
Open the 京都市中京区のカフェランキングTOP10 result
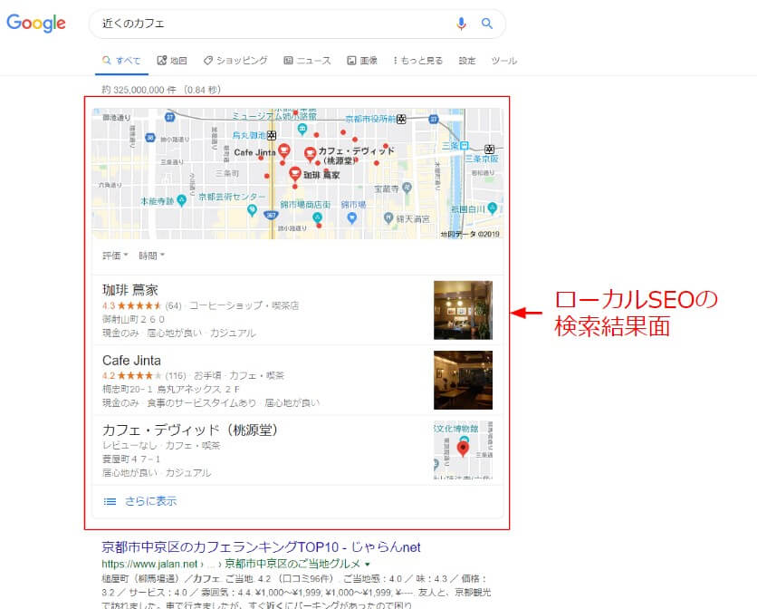(261, 547)
